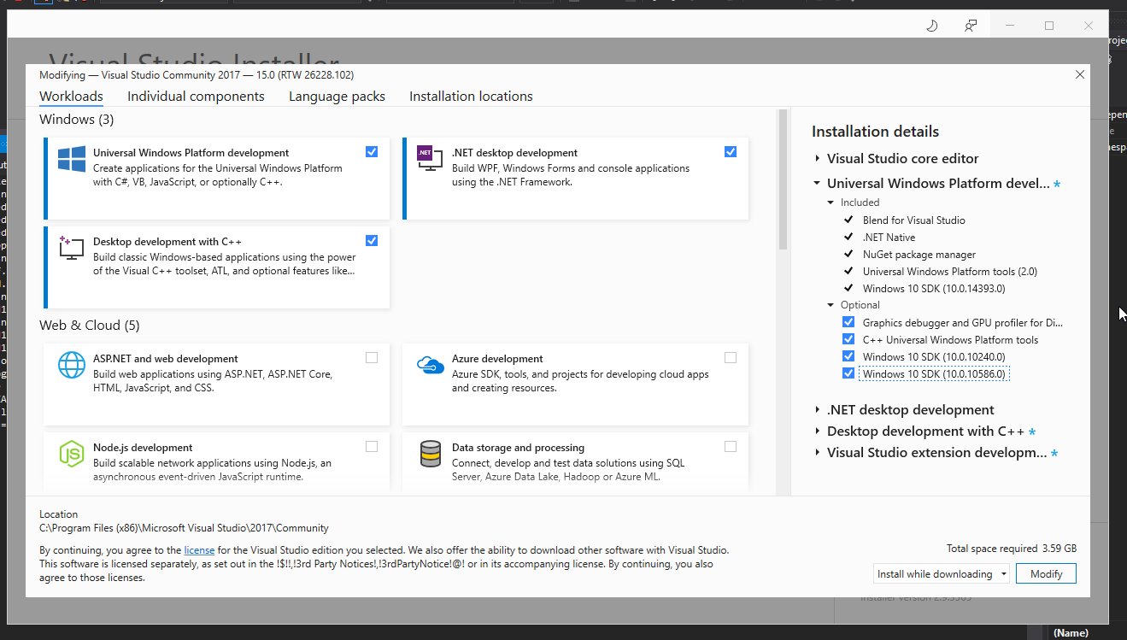Open the Language packs tab

point(337,97)
